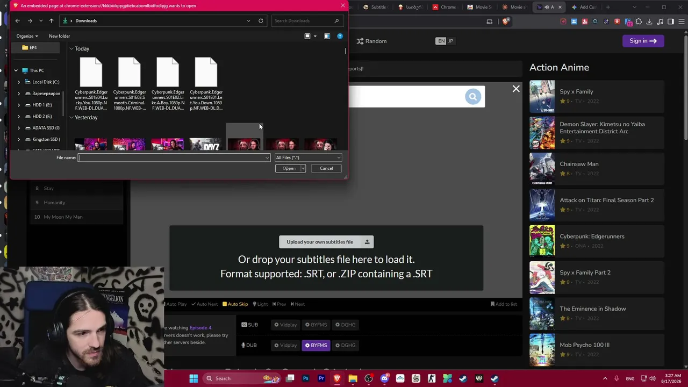Launch Premiere Pro from the taskbar
688x387 pixels.
point(321,378)
